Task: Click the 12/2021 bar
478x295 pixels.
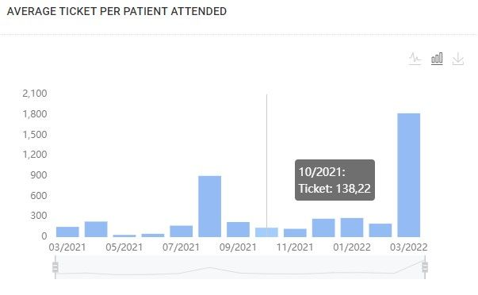Action: coord(323,228)
